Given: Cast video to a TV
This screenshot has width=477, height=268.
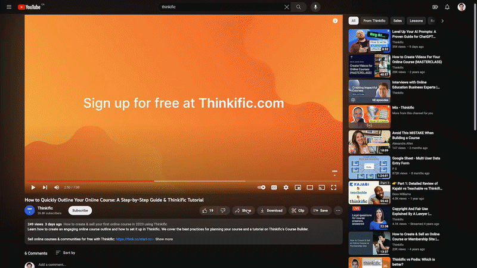Looking at the screenshot, I should tap(321, 188).
